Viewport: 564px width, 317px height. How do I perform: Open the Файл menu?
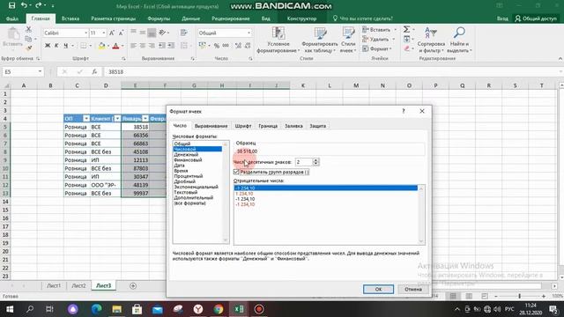pyautogui.click(x=12, y=18)
